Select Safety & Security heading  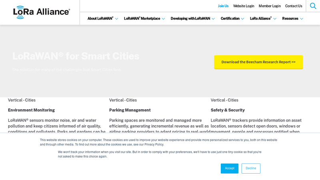coord(228,110)
